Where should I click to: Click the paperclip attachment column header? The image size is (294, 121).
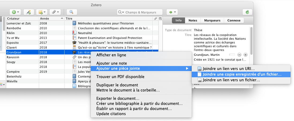tap(156, 19)
